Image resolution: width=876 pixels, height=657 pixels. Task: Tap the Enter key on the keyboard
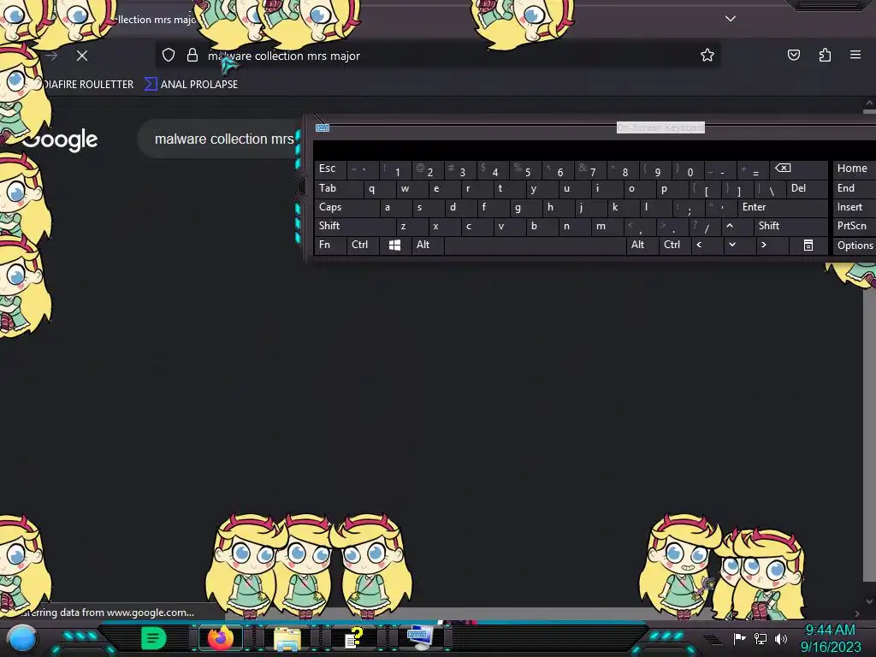click(782, 207)
